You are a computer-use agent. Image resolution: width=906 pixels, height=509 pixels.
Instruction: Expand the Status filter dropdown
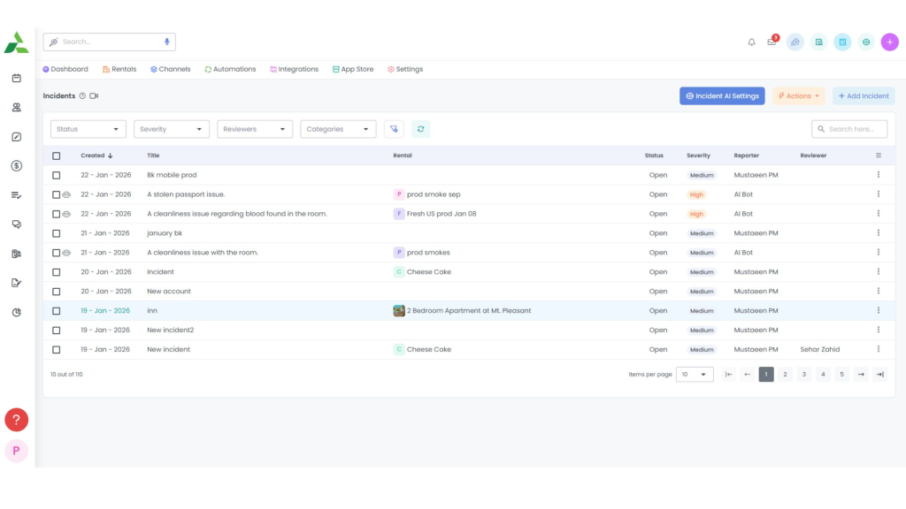88,129
